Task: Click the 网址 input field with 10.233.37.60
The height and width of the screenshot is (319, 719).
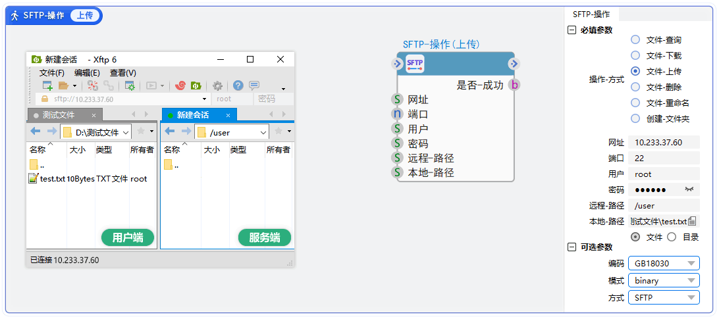Action: coord(664,142)
